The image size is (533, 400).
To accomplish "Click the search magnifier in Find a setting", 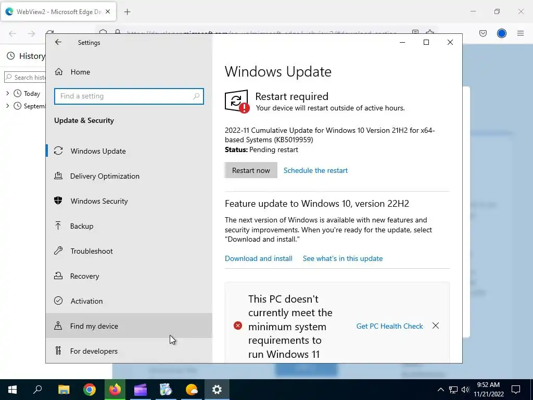I will click(x=196, y=96).
